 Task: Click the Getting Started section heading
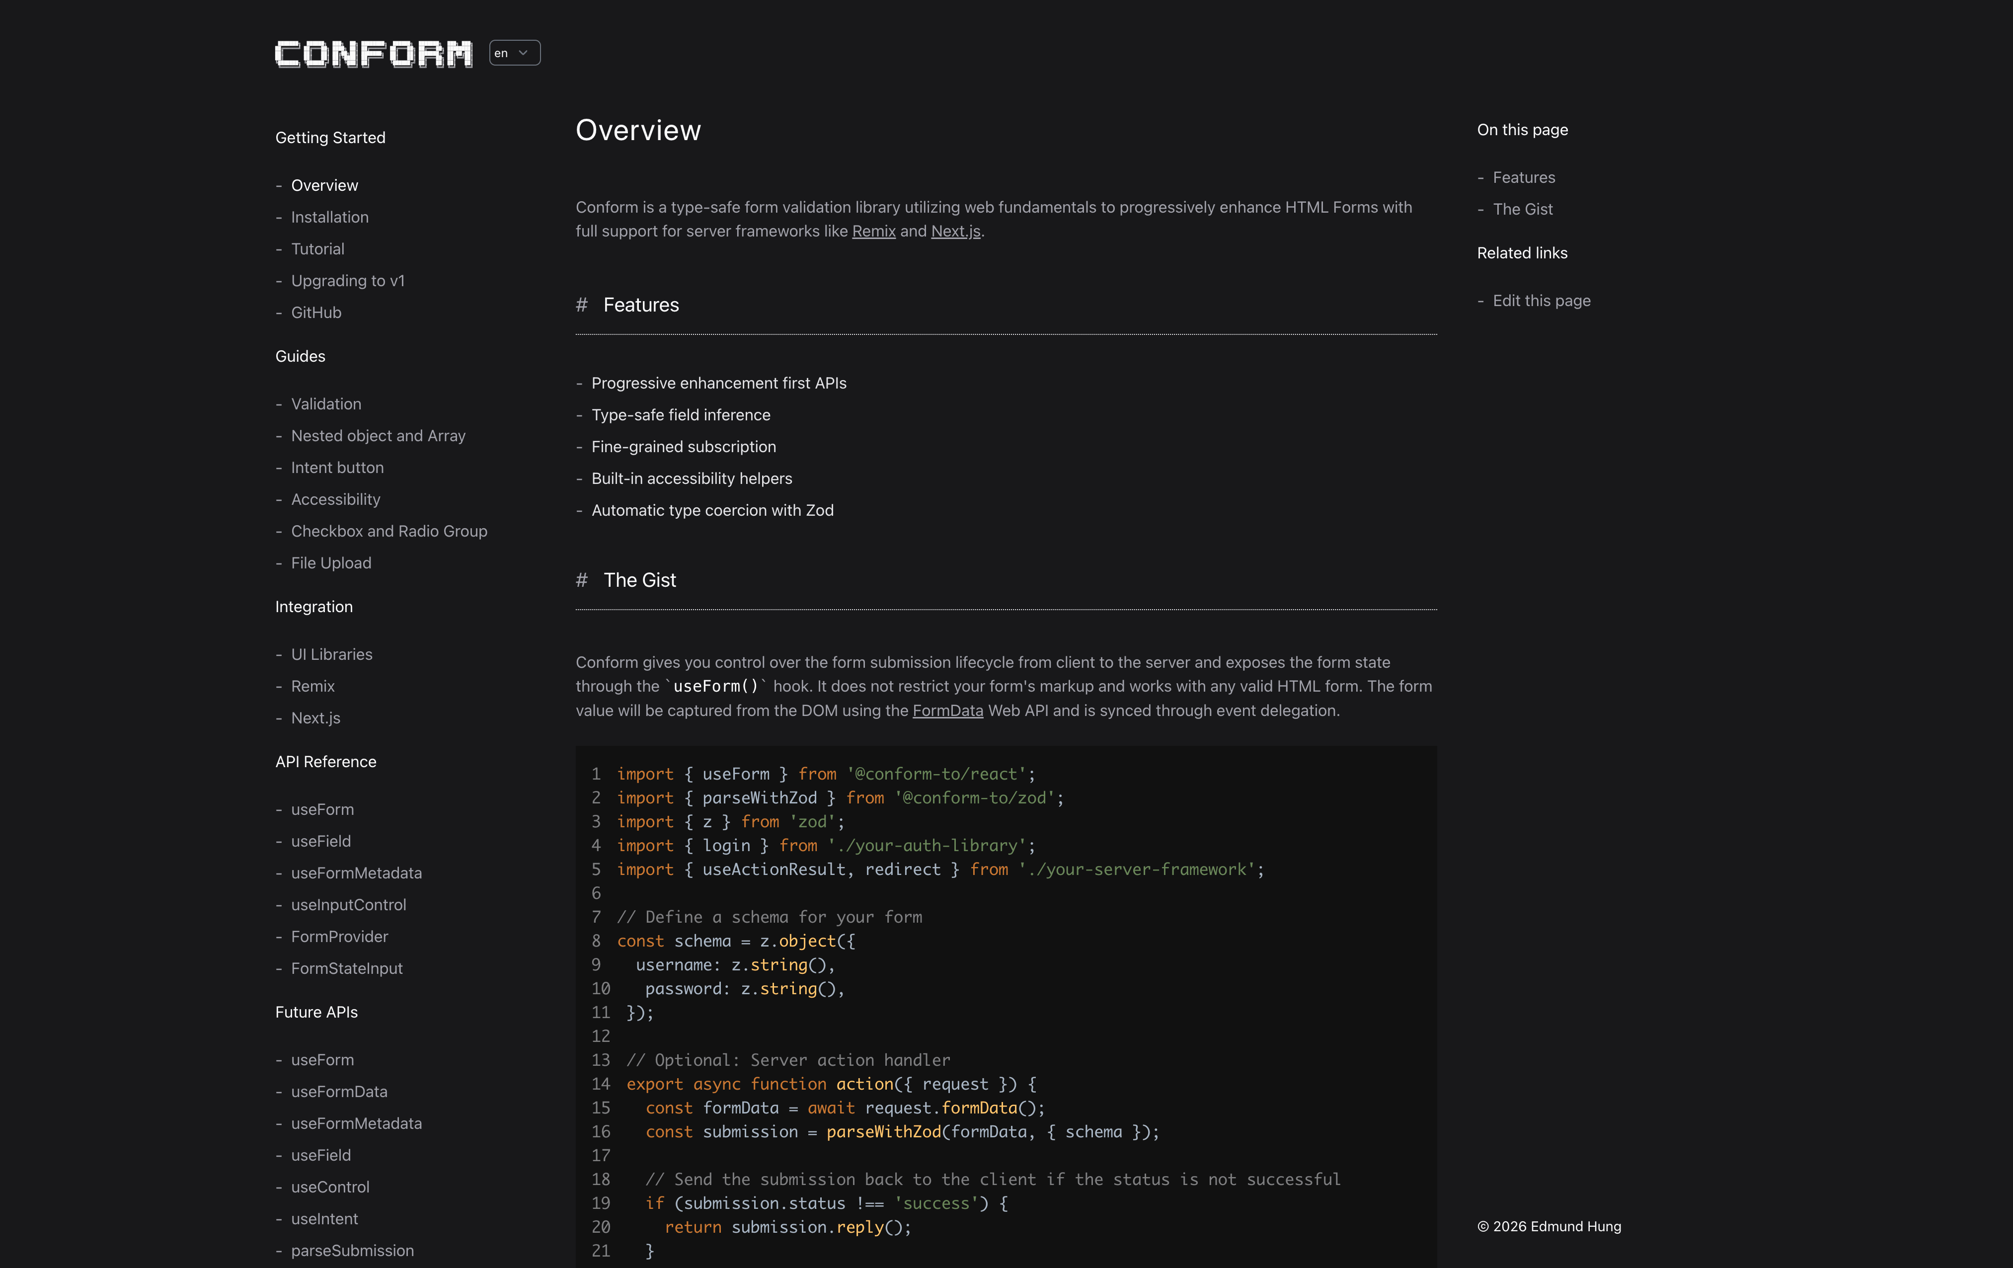point(330,137)
